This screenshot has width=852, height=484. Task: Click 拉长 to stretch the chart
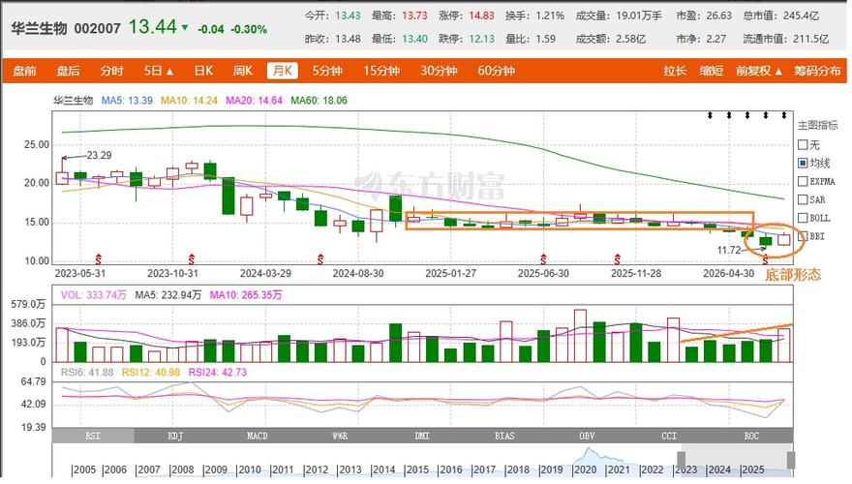[674, 71]
